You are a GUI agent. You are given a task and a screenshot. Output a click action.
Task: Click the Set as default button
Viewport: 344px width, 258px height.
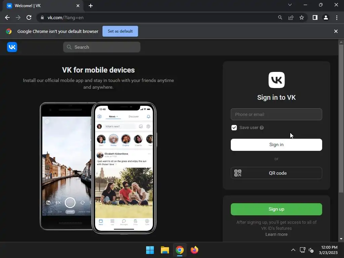pyautogui.click(x=120, y=31)
